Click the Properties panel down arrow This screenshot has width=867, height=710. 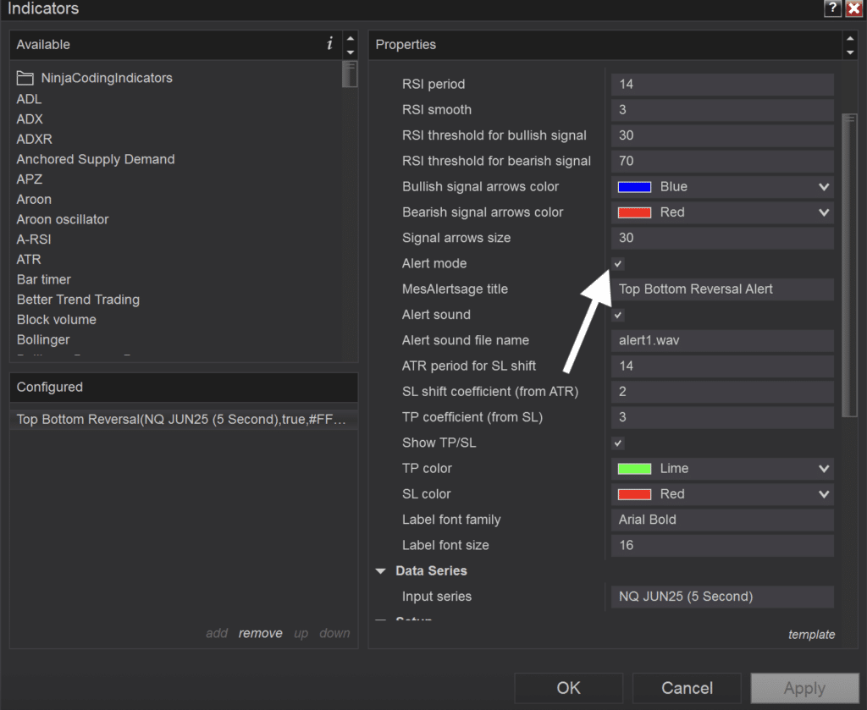(850, 52)
